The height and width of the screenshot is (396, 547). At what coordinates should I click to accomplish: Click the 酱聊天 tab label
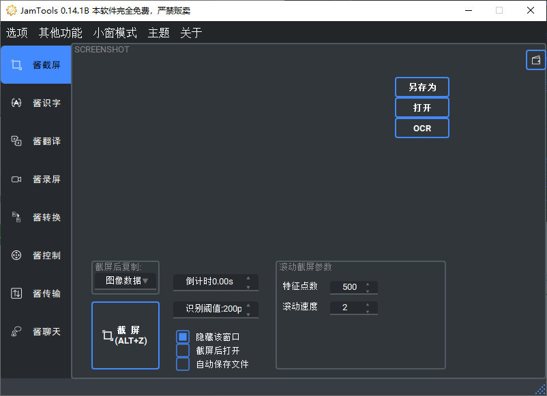[x=46, y=331]
